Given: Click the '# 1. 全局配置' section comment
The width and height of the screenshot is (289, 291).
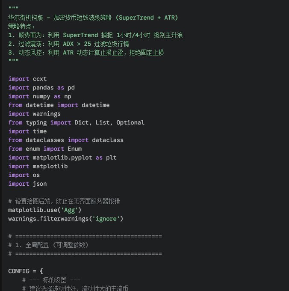Looking at the screenshot, I should (x=48, y=245).
